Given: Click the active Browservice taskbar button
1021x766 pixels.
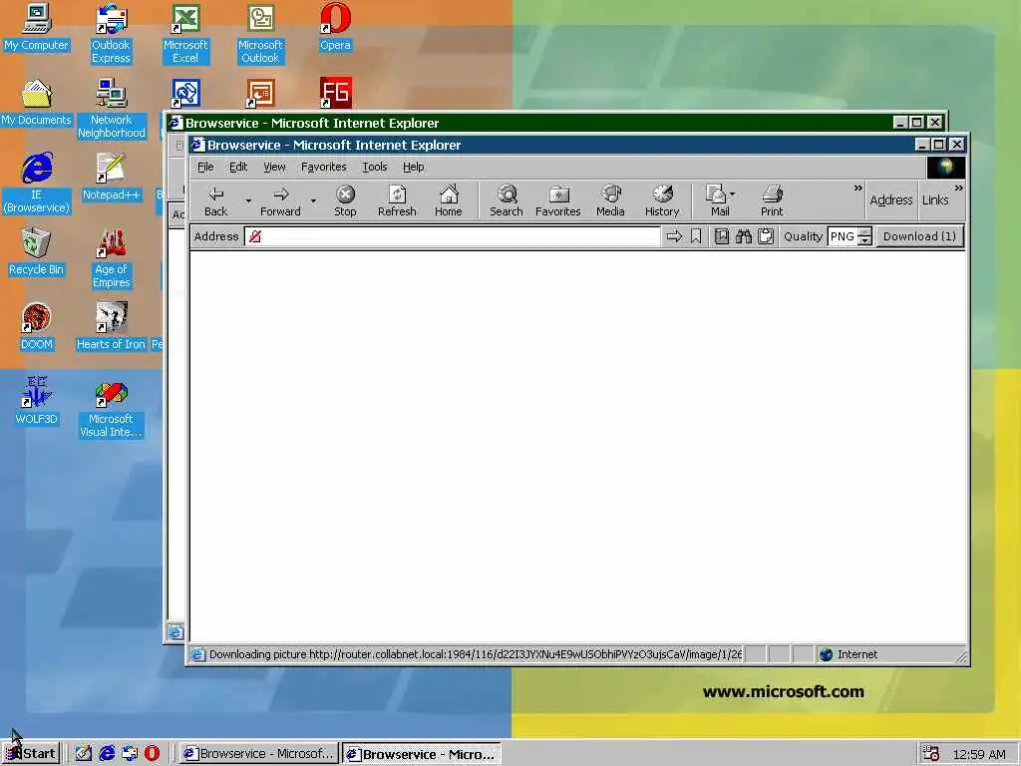Looking at the screenshot, I should click(x=422, y=754).
